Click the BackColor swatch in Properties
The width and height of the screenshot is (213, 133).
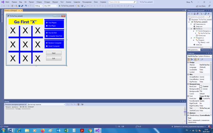click(201, 87)
